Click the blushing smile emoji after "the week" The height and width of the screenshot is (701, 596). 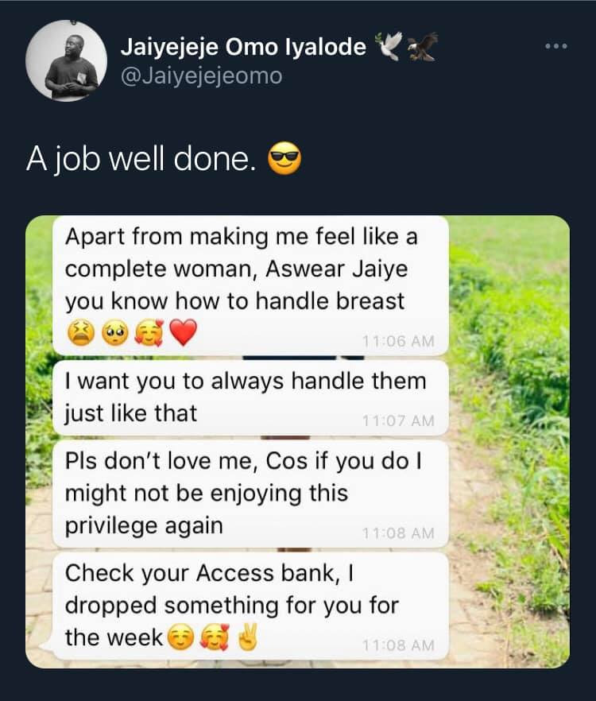pos(181,637)
